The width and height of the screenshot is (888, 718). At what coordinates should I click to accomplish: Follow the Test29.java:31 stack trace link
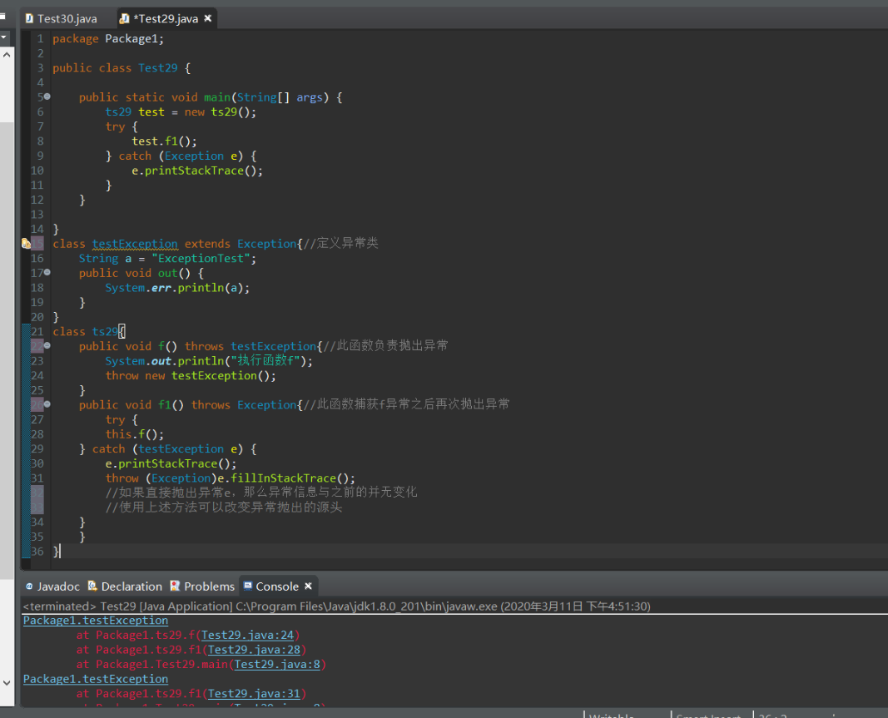254,693
